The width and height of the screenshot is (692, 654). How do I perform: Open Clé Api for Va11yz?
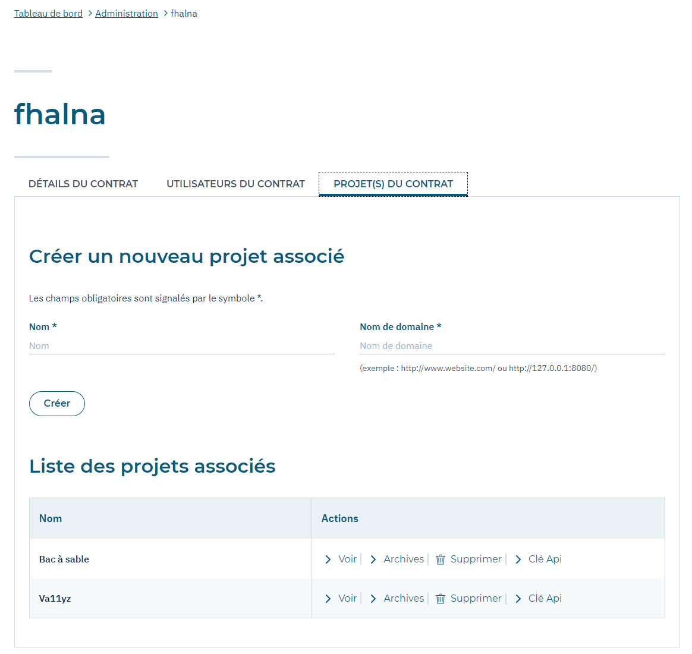click(545, 598)
